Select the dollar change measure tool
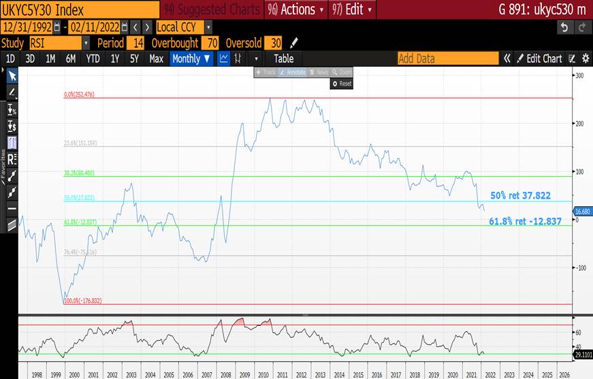The image size is (593, 379). (12, 126)
